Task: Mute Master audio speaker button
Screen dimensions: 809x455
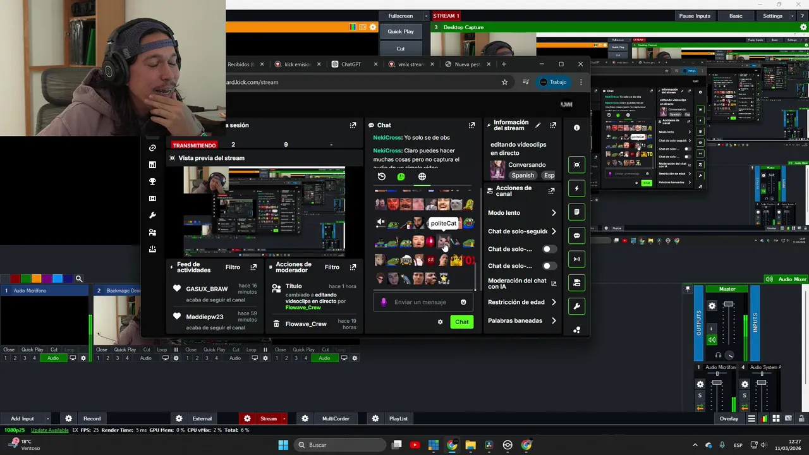Action: (x=712, y=340)
